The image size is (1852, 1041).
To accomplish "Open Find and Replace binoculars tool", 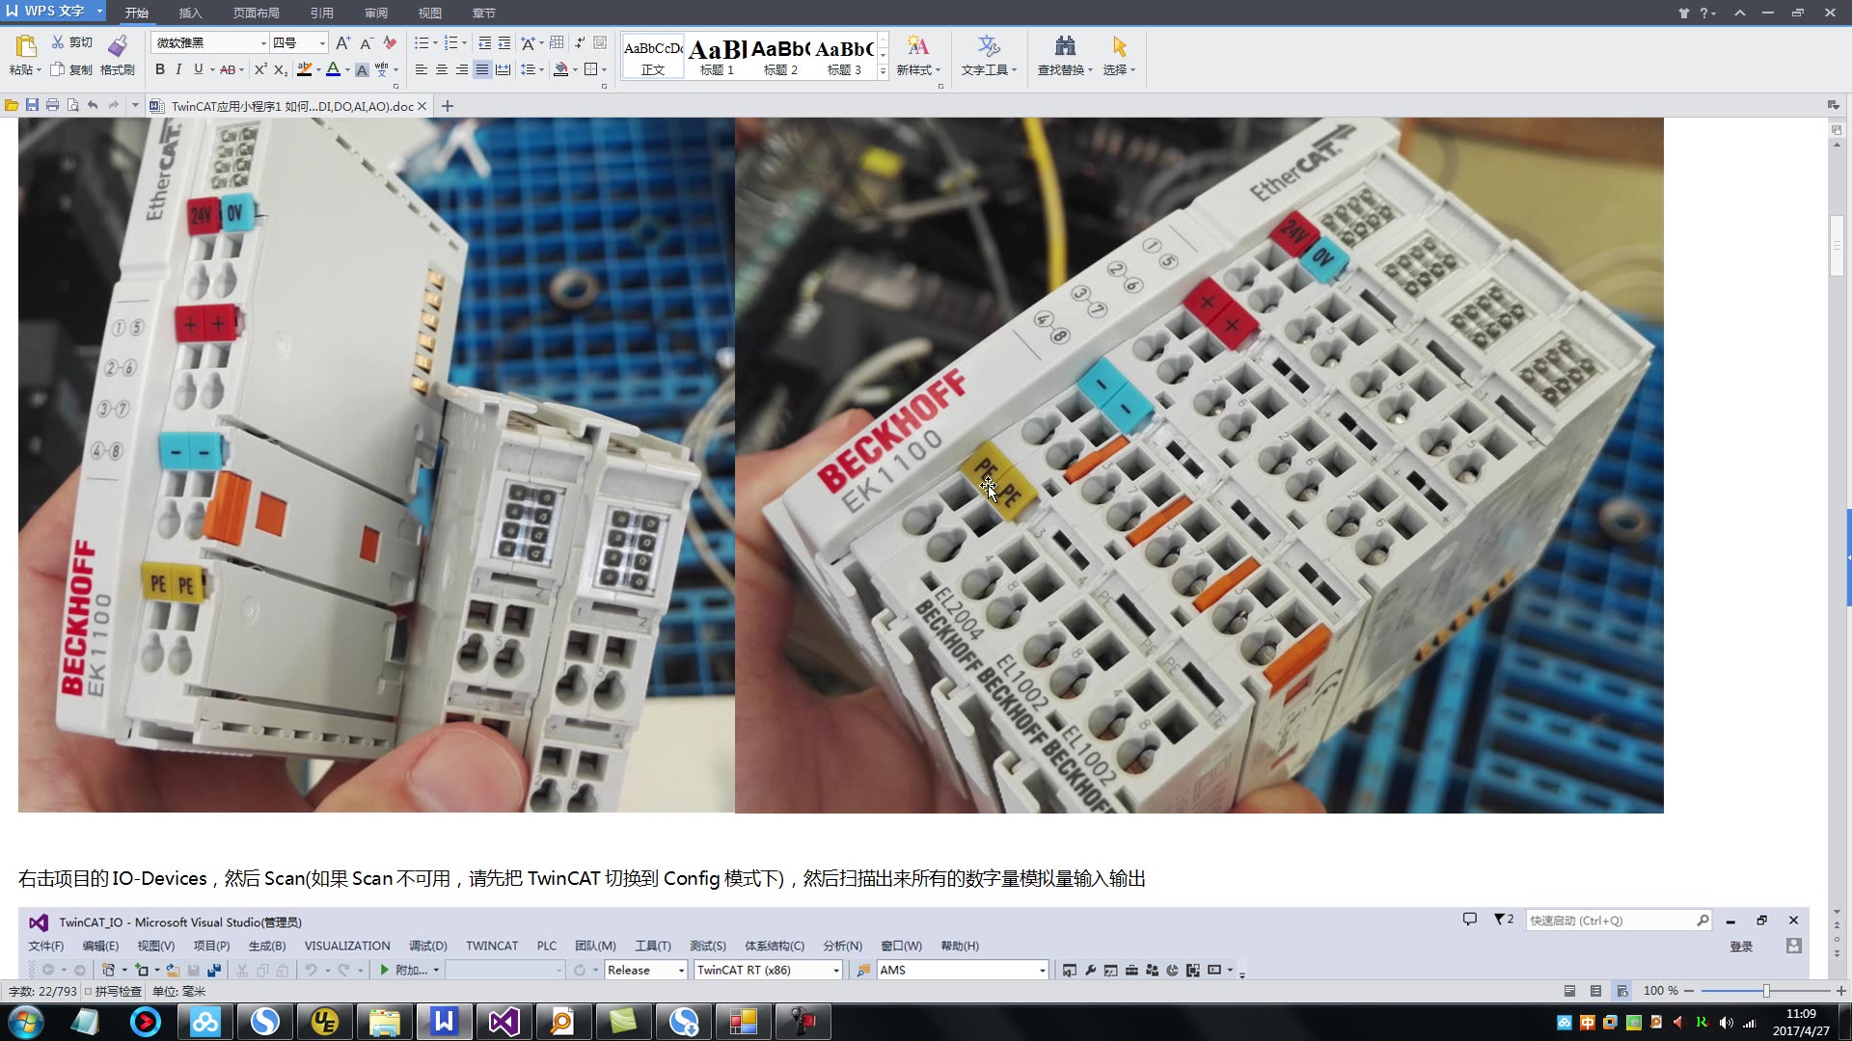I will click(1064, 46).
